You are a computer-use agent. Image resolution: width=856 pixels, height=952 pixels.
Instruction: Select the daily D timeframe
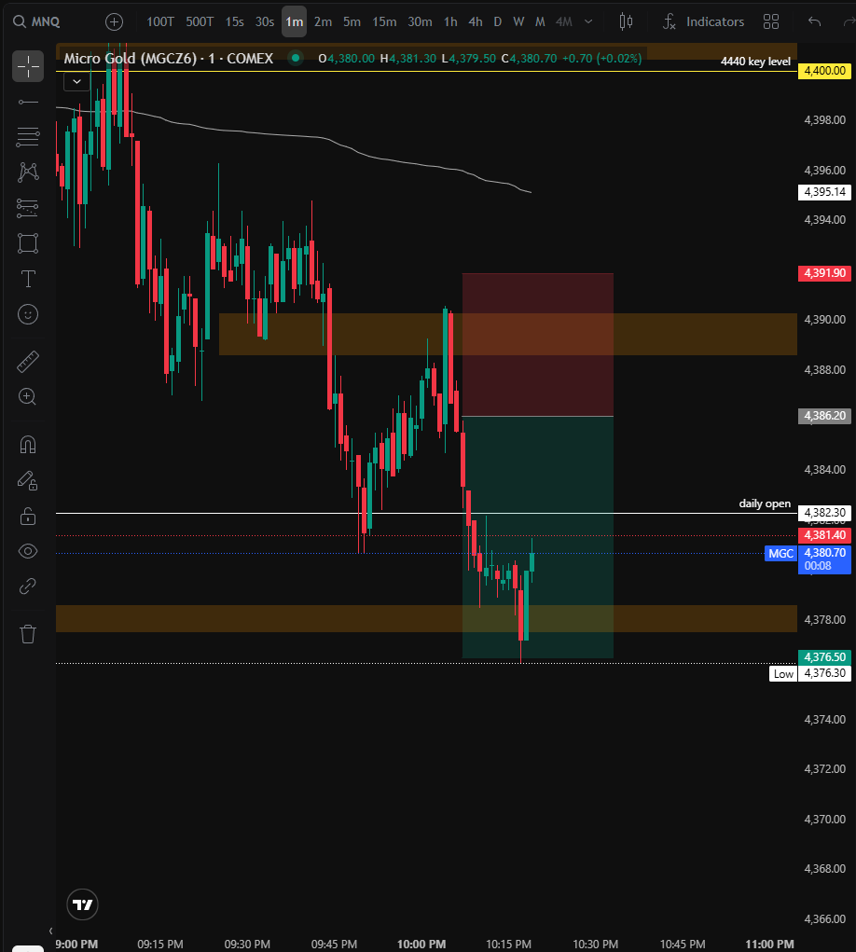pyautogui.click(x=498, y=21)
